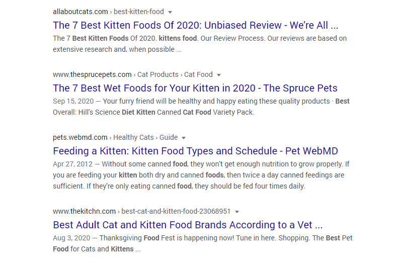Open the dropdown arrow beside allaboutcats.com best-kitten-food
Image resolution: width=397 pixels, height=265 pixels.
[x=170, y=12]
